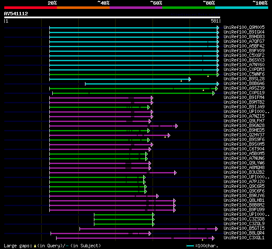The width and height of the screenshot is (272, 249).
Task: Select the UniRef100_B9MTB2 label
Action: 244,102
